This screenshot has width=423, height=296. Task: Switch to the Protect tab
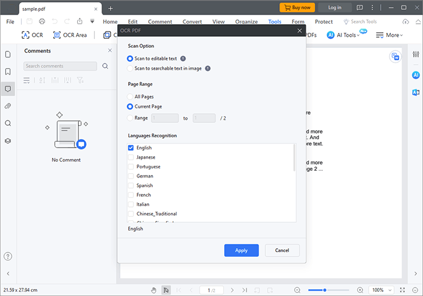point(323,22)
